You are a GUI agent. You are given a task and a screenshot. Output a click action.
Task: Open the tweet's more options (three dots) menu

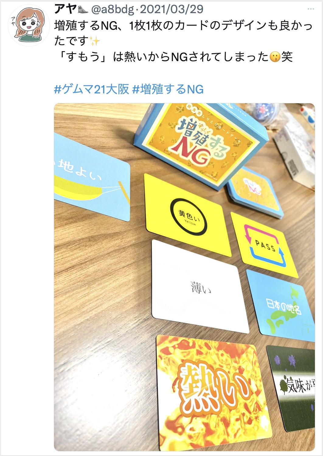point(311,9)
